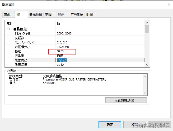Select the 像素类型 property label
173x131 pixels.
point(21,60)
